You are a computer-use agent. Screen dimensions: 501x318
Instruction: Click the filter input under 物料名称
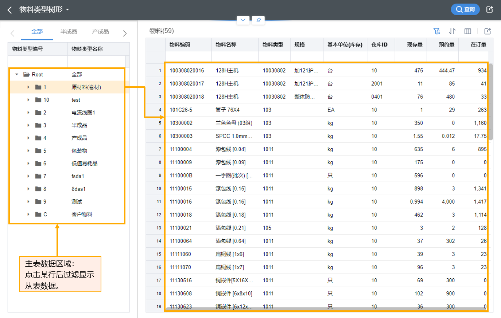[x=234, y=57]
